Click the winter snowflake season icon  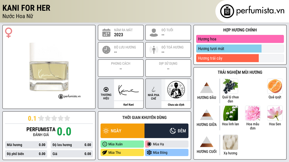pos(149,152)
